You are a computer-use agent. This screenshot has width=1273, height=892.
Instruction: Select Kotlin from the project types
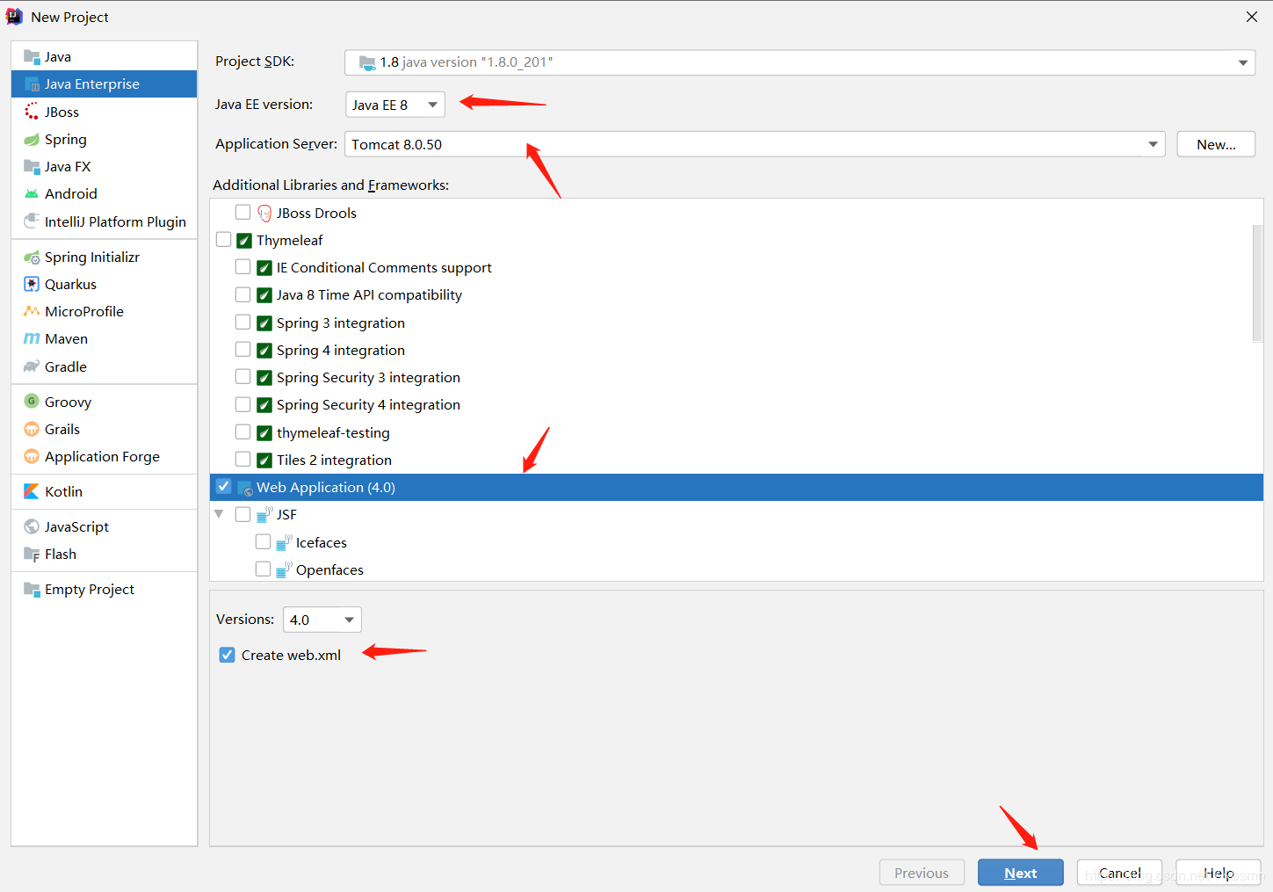[x=104, y=492]
